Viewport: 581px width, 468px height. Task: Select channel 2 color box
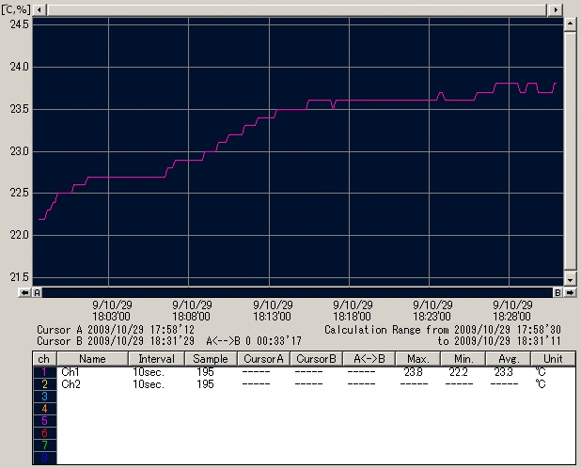tap(44, 384)
